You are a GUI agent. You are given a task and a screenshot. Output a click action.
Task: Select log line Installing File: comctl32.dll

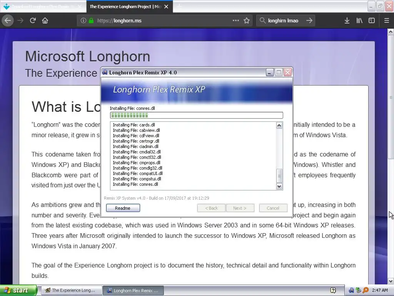(137, 157)
